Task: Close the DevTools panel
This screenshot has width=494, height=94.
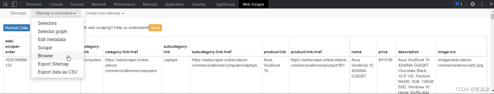Action: (491, 4)
